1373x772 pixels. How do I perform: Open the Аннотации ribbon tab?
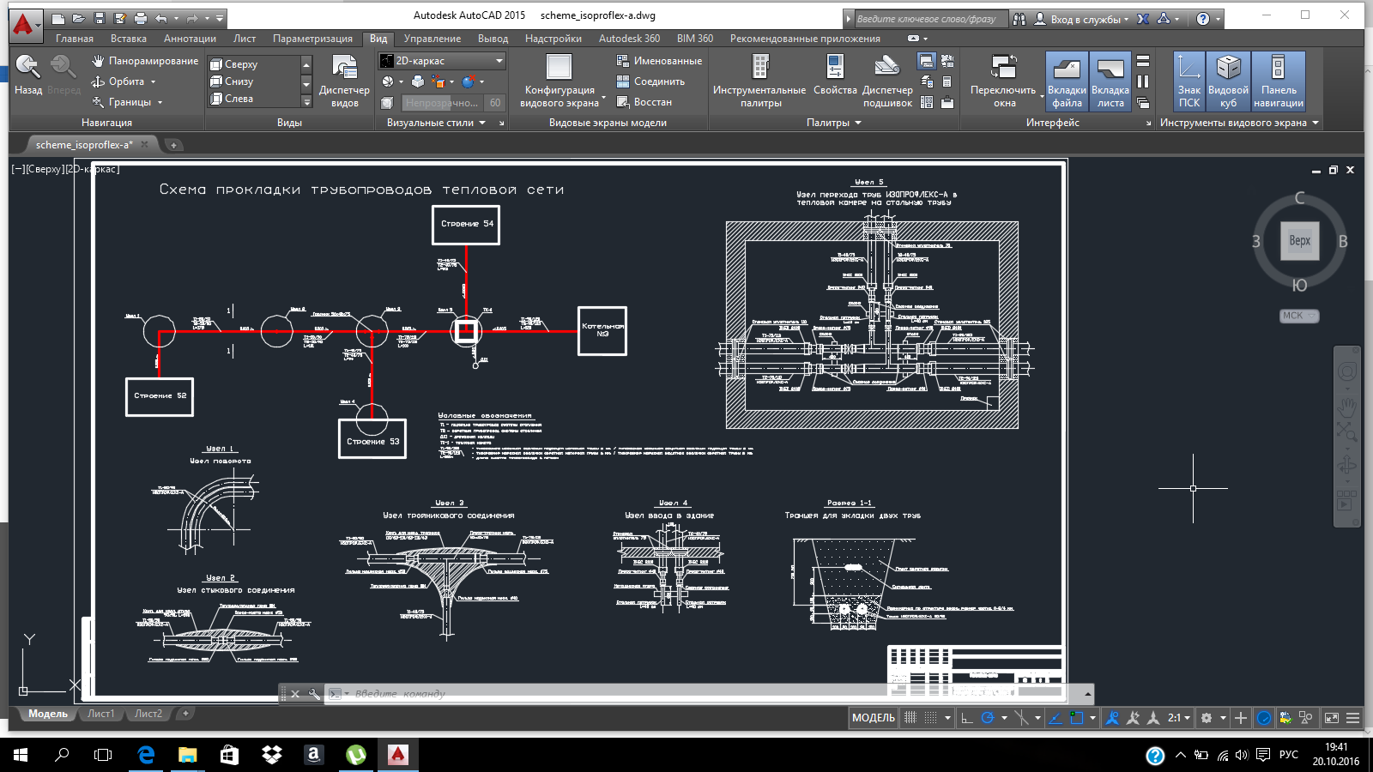(190, 39)
